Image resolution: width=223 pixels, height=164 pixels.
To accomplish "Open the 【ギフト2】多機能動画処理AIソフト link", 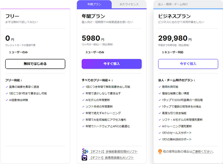I will pyautogui.click(x=113, y=152).
